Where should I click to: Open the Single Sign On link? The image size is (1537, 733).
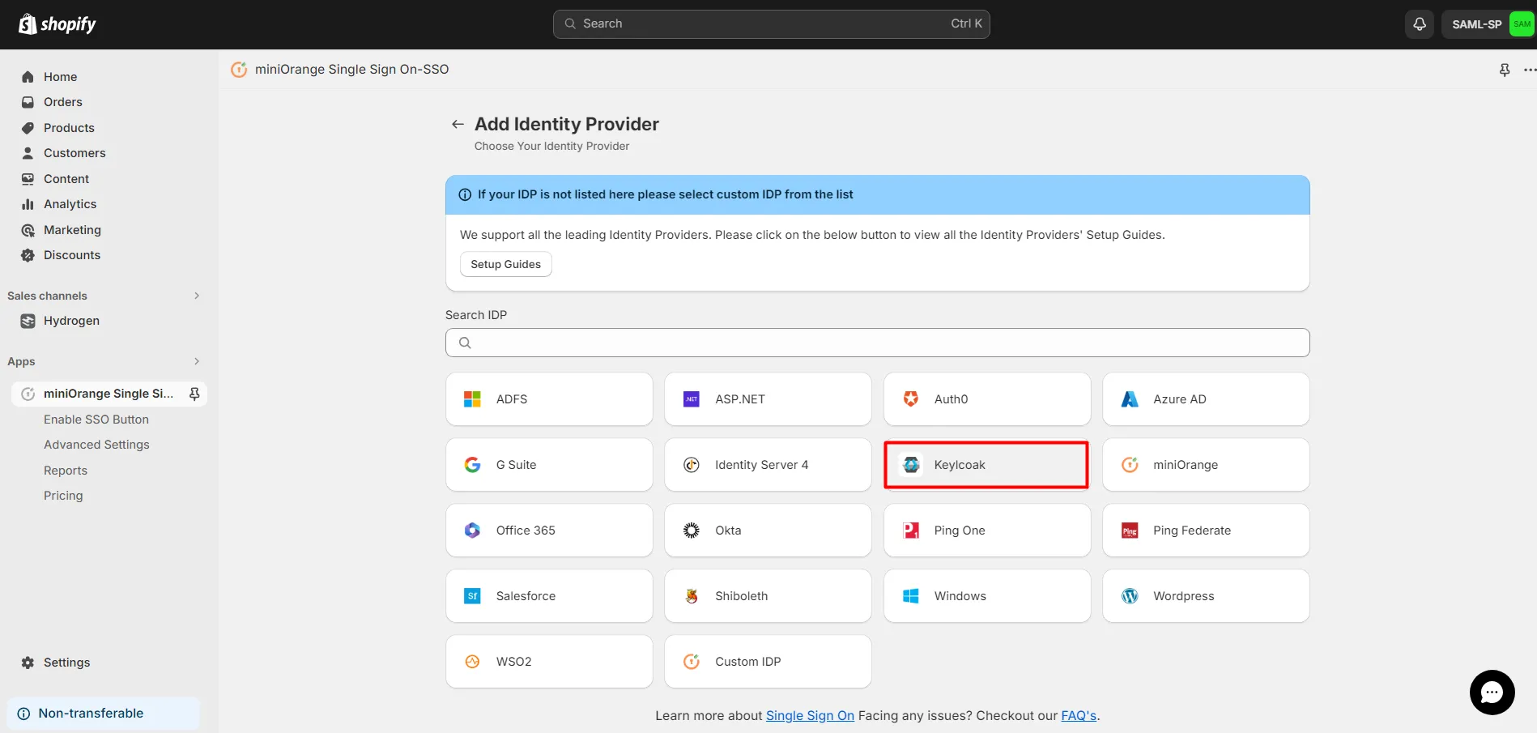pos(810,716)
